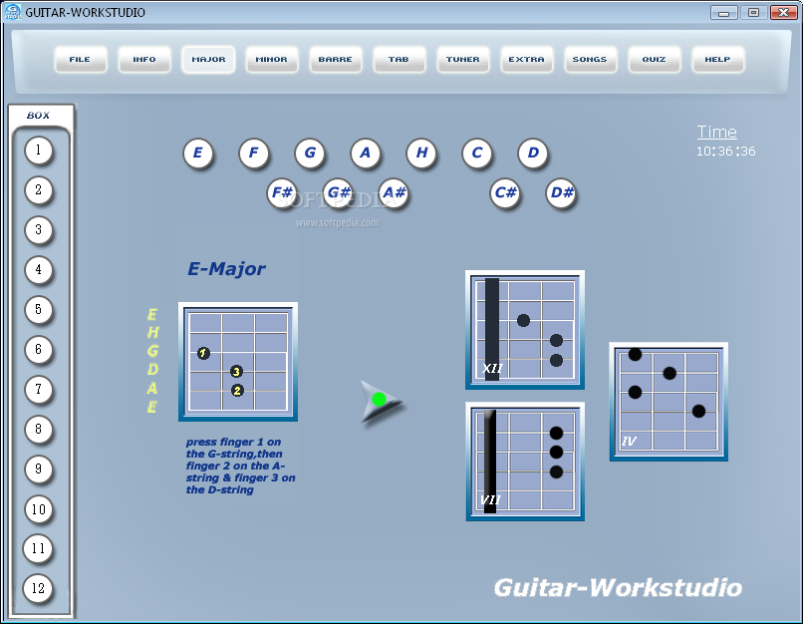
Task: Select Box number 11
Action: (x=39, y=549)
